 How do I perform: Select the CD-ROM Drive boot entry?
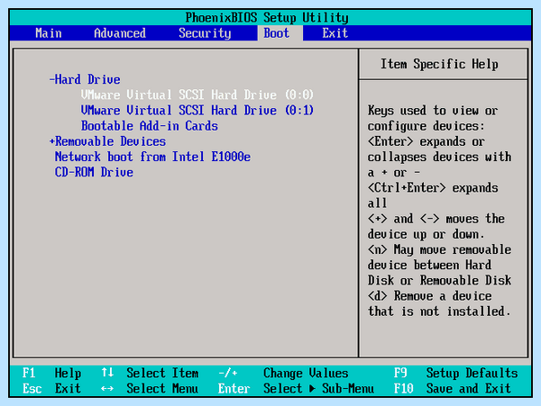tap(94, 172)
